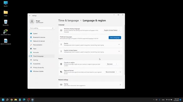Click inside the Find a setting field

pyautogui.click(x=42, y=28)
